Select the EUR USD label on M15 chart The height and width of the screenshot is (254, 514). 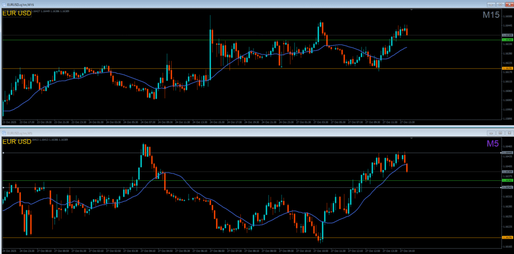click(17, 14)
